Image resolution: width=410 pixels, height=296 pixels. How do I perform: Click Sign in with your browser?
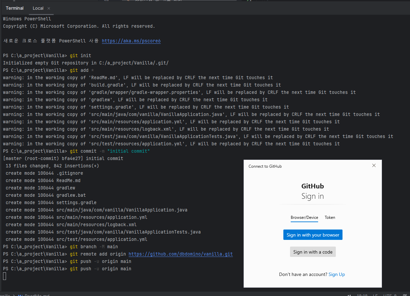[x=313, y=235]
